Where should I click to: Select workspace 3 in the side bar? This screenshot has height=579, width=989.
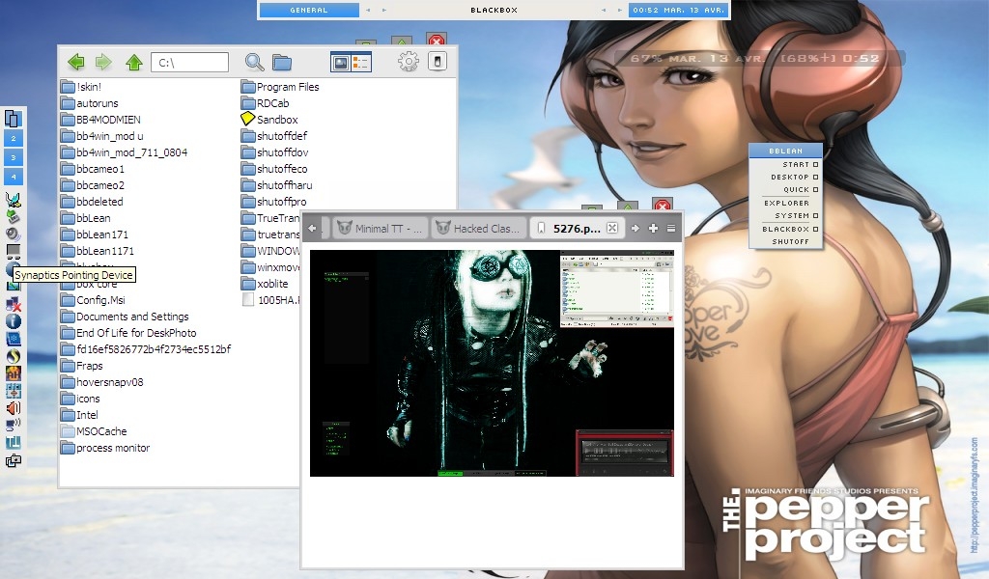click(14, 157)
